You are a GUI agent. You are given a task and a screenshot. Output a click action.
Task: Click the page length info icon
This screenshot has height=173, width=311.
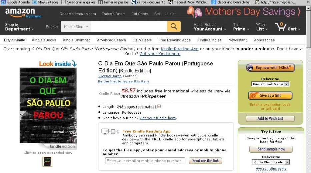click(x=159, y=106)
